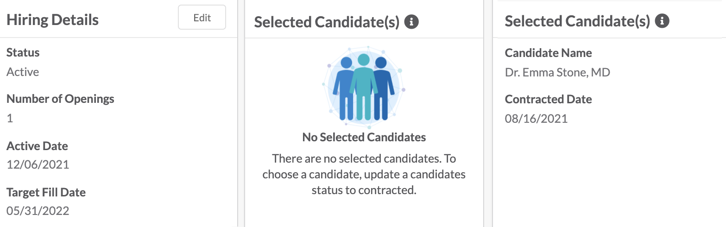
Task: Click the Target Fill Date label
Action: coord(46,192)
